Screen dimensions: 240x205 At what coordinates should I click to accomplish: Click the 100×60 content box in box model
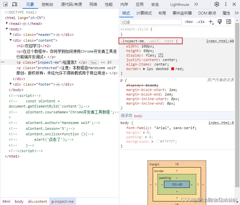pyautogui.click(x=177, y=184)
